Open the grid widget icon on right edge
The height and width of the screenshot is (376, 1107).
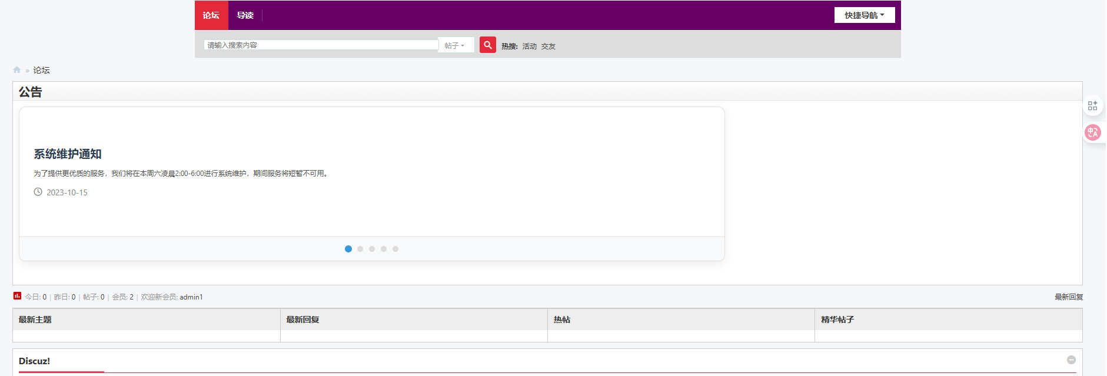[x=1092, y=106]
